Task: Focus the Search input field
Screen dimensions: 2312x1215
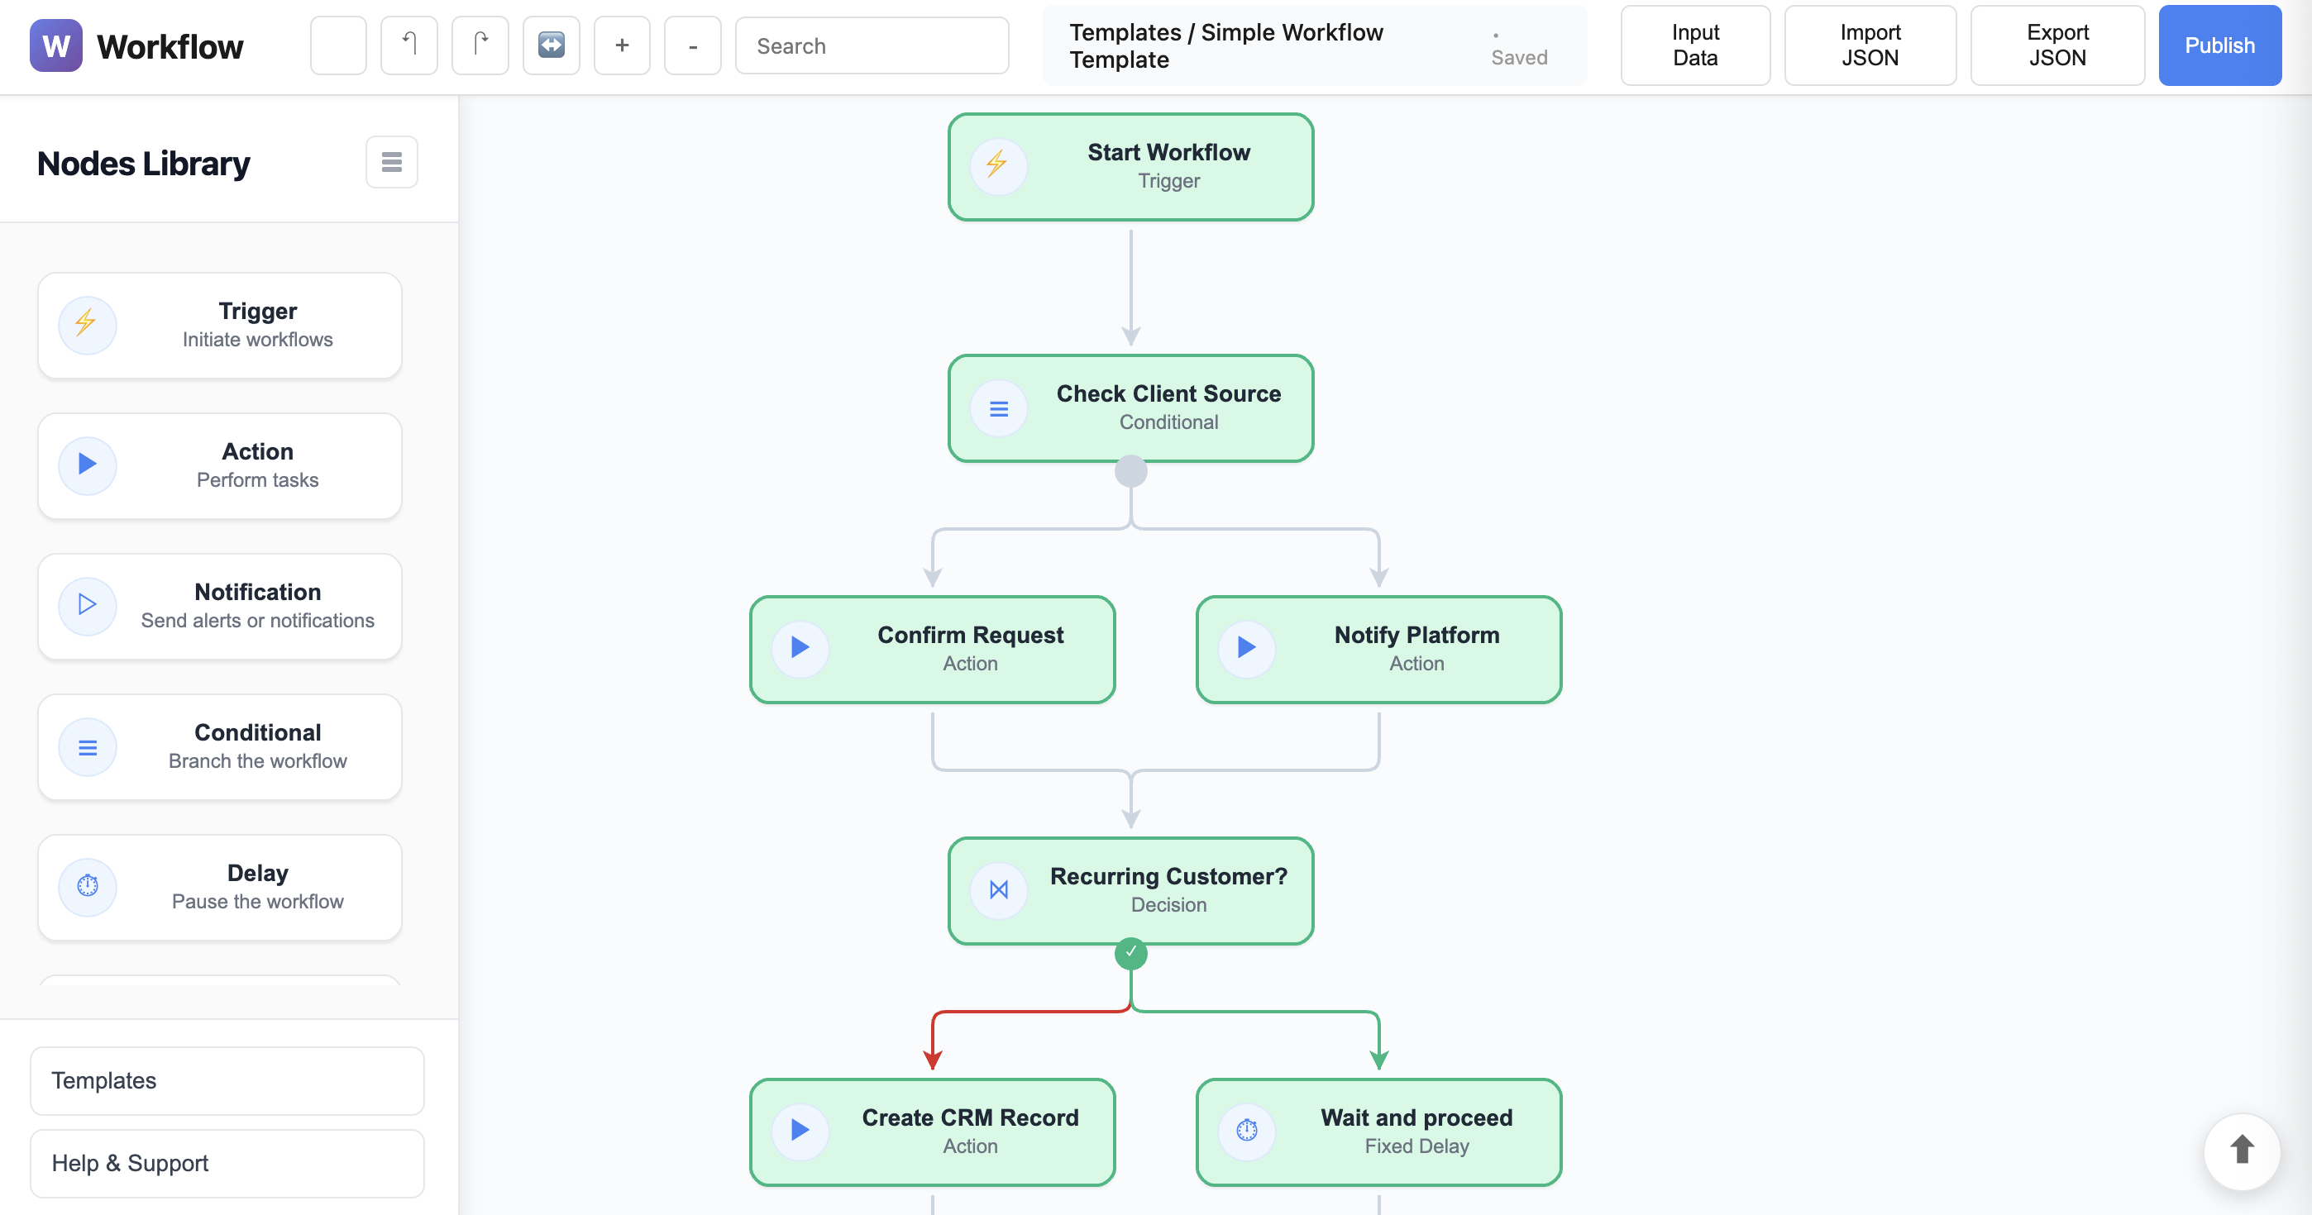Action: tap(871, 45)
